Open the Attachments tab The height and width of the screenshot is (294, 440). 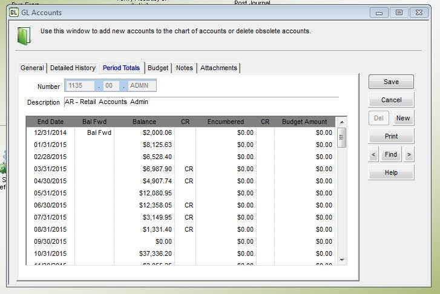218,68
